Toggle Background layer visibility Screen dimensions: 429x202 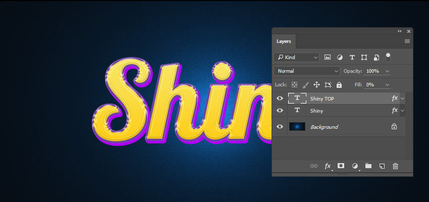tap(280, 126)
